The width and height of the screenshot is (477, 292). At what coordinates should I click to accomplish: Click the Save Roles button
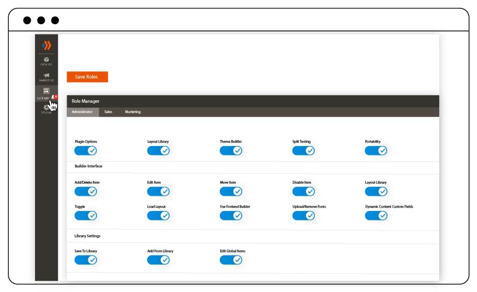point(87,77)
